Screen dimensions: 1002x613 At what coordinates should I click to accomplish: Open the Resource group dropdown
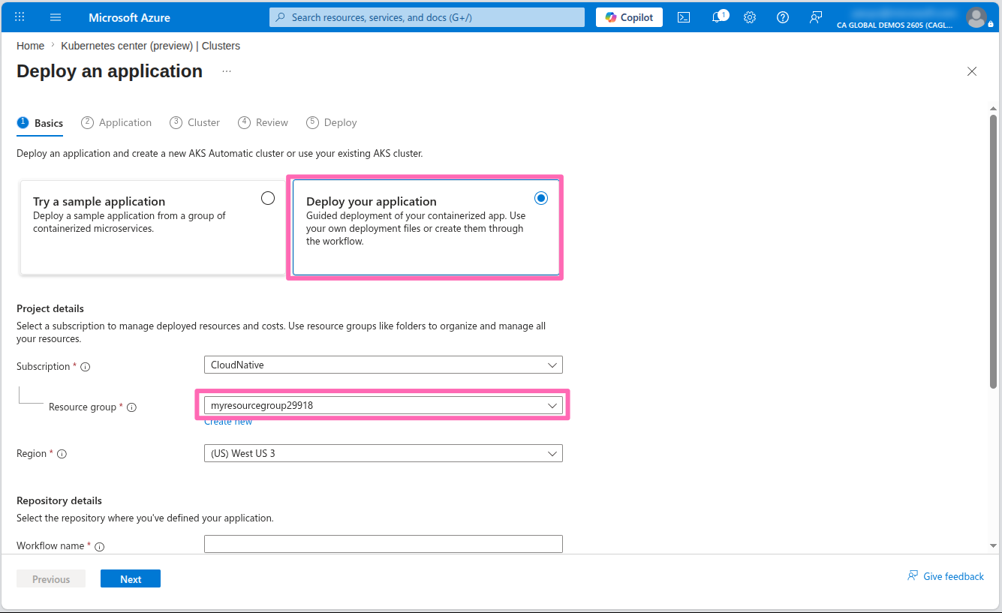[x=383, y=405]
